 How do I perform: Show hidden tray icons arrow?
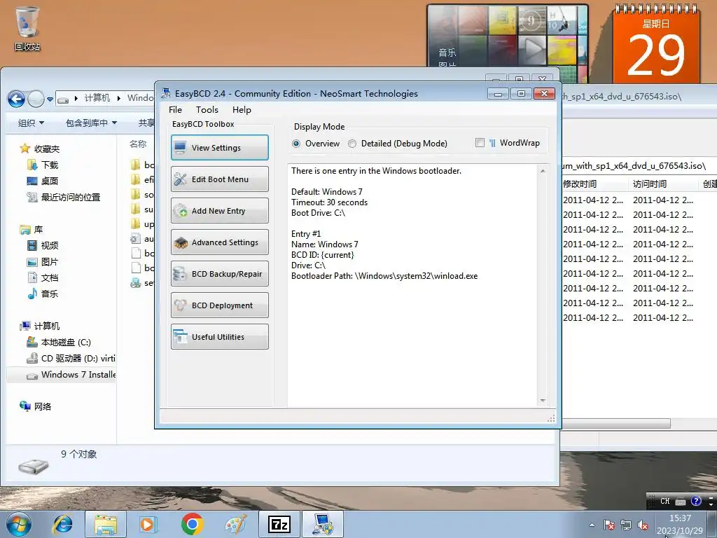pyautogui.click(x=592, y=525)
